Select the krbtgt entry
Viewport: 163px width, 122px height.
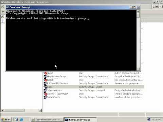pyautogui.click(x=50, y=80)
